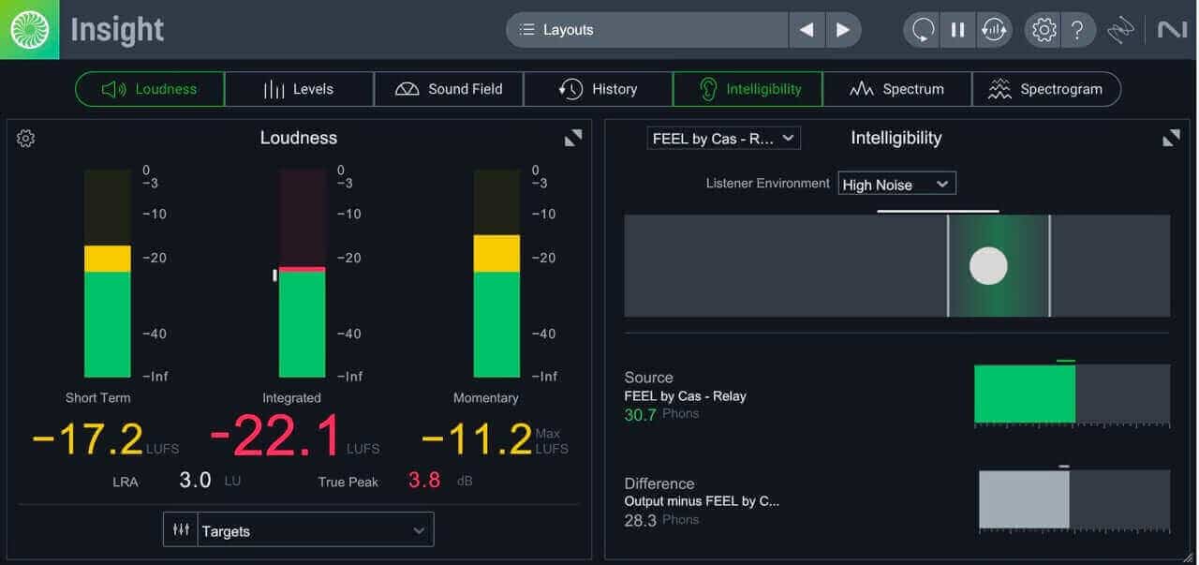
Task: Click the 30.7 Phons source value
Action: (641, 414)
